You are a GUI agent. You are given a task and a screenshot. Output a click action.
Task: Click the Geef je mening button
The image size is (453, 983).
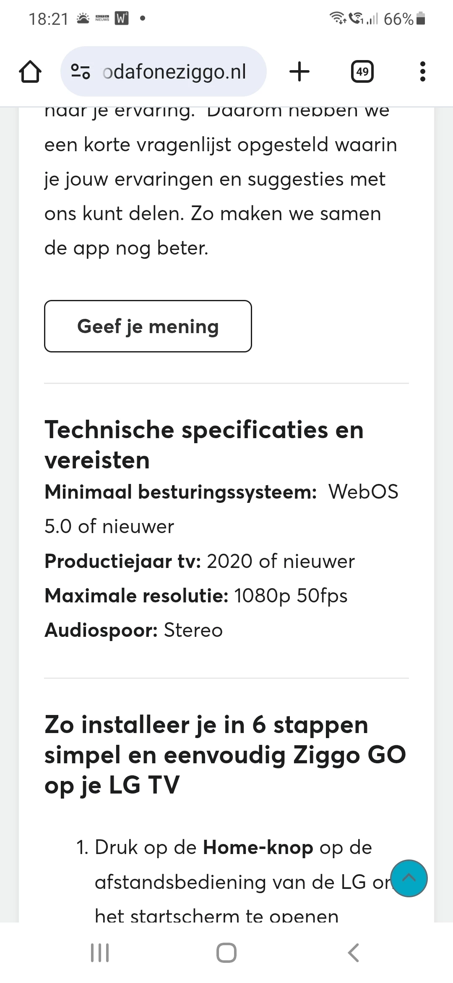click(148, 326)
